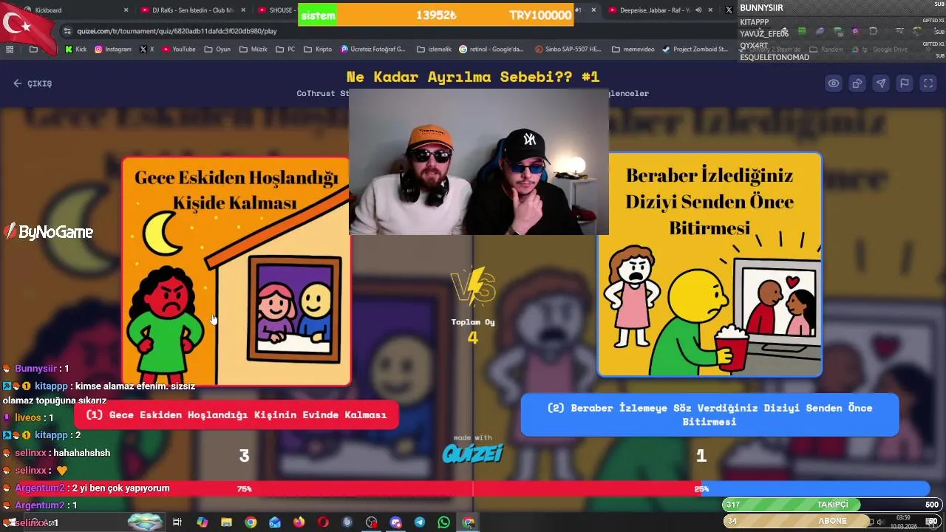Open Instagram bookmark
This screenshot has width=946, height=532.
tap(112, 50)
